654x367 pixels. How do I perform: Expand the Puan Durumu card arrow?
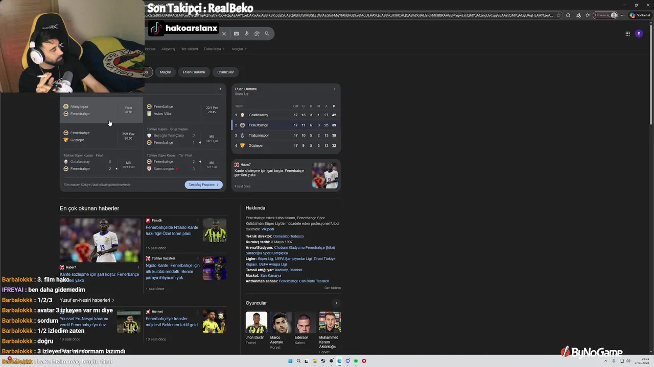coord(335,89)
